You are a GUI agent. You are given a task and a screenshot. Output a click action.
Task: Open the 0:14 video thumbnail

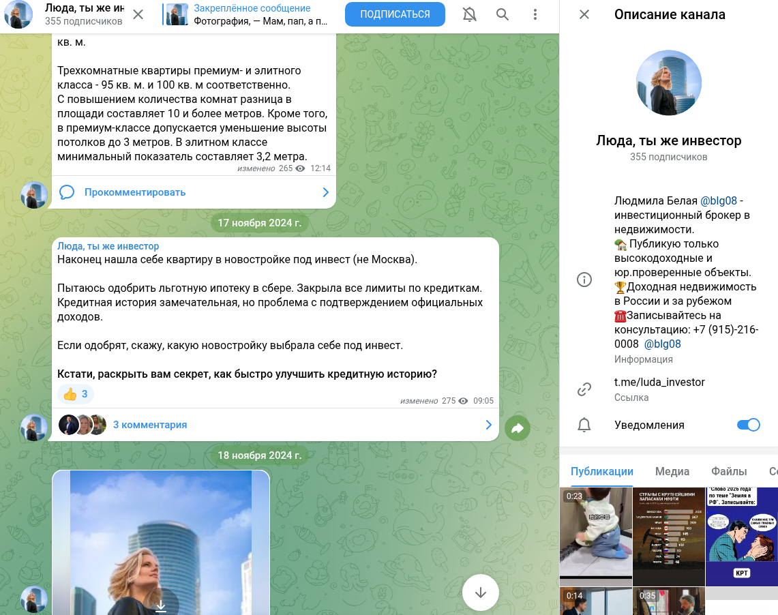pos(596,601)
